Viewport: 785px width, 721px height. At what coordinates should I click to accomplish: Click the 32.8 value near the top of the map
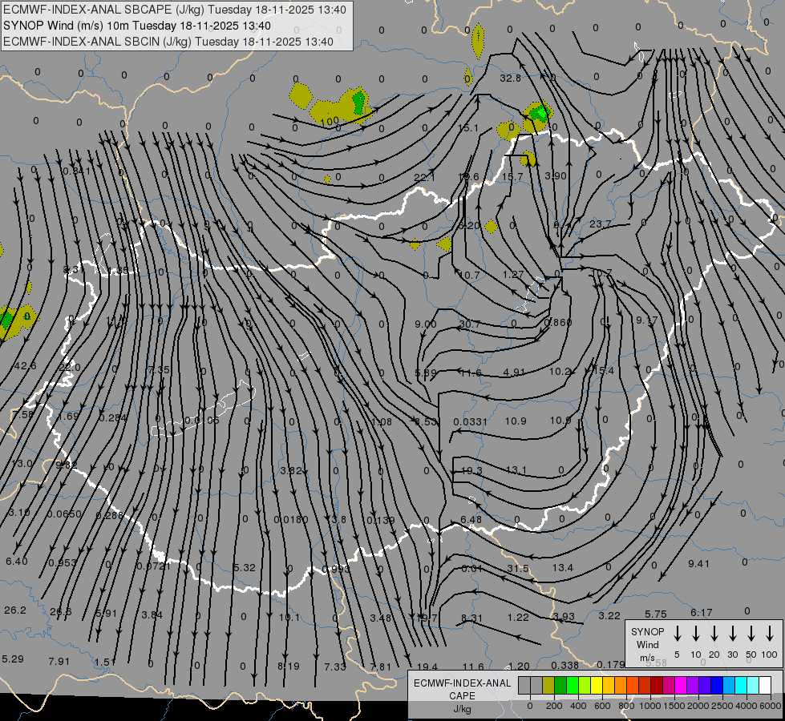click(510, 78)
